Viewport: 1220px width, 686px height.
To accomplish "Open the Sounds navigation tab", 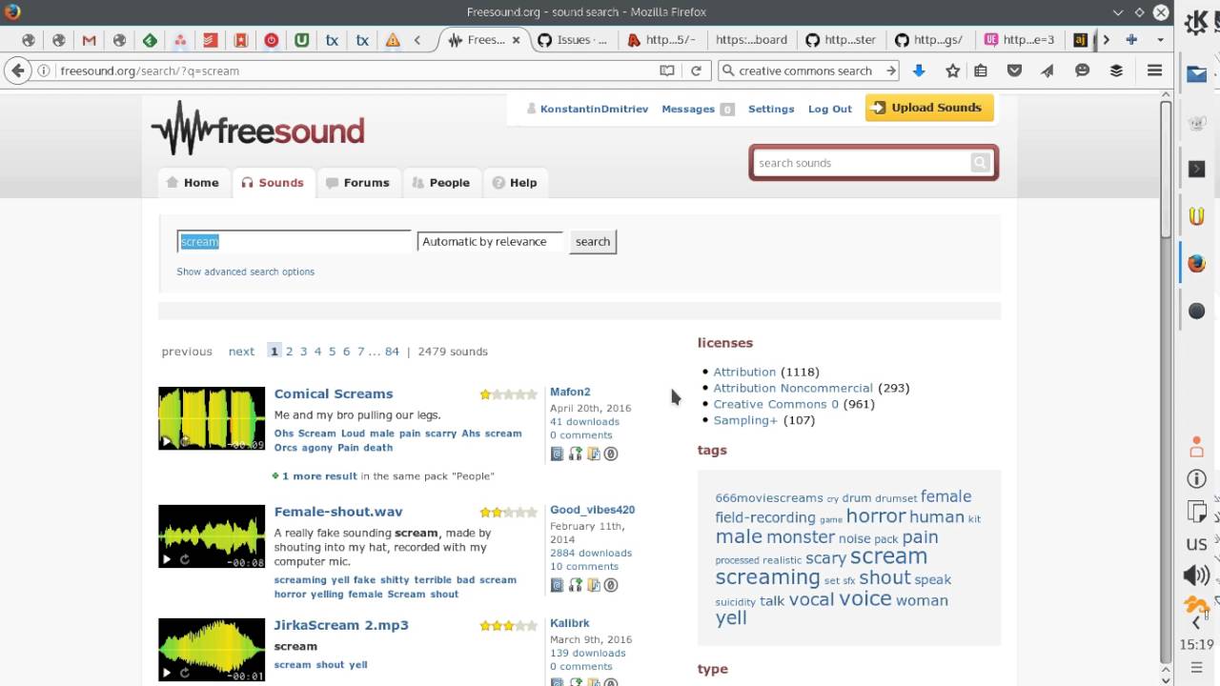I will coord(273,183).
